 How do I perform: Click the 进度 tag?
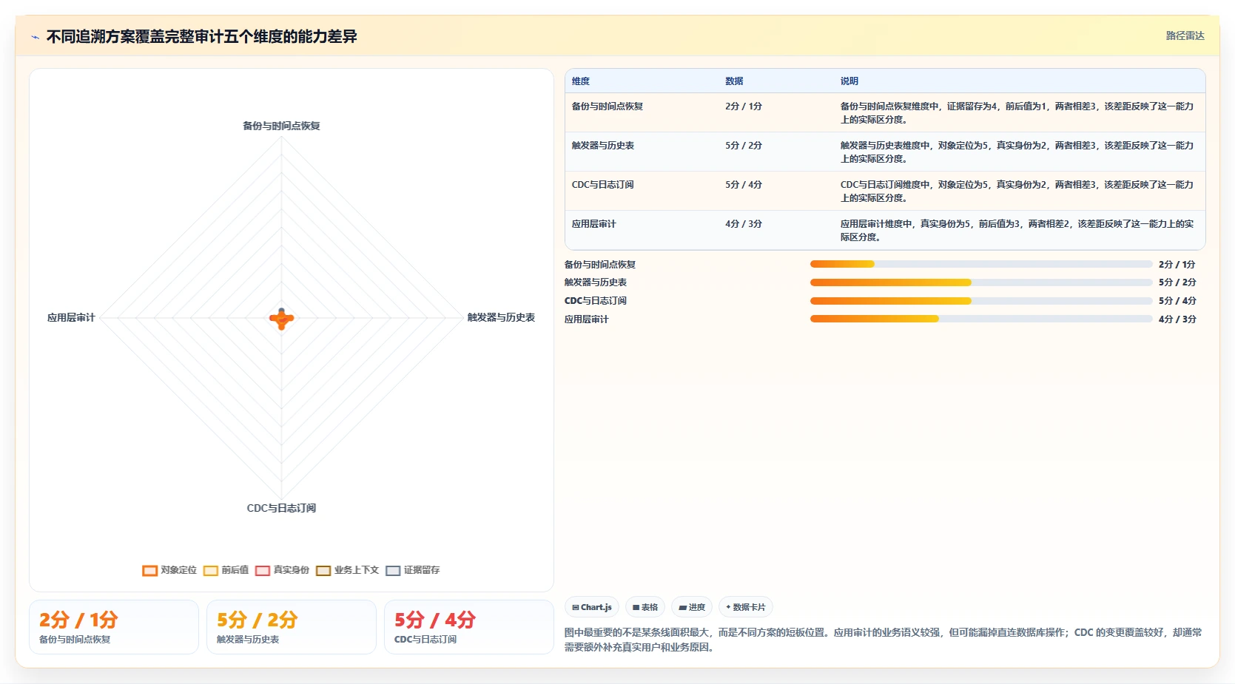tap(692, 607)
